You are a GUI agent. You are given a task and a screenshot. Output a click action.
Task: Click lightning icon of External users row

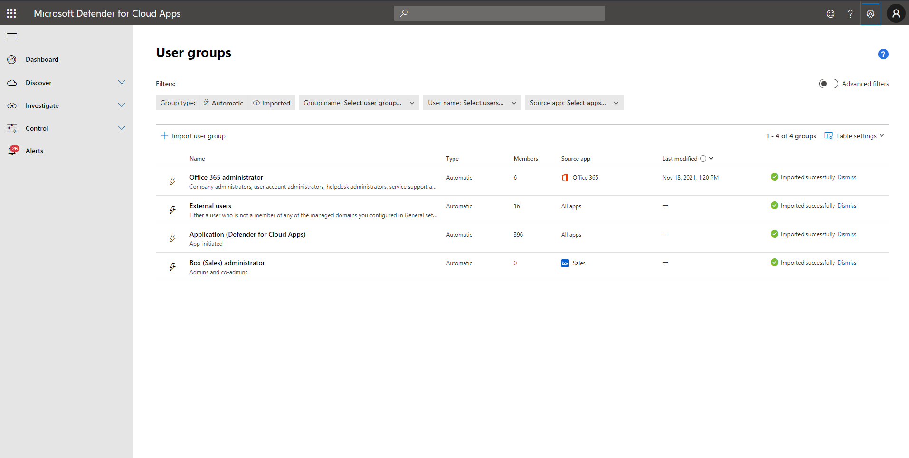click(x=173, y=210)
